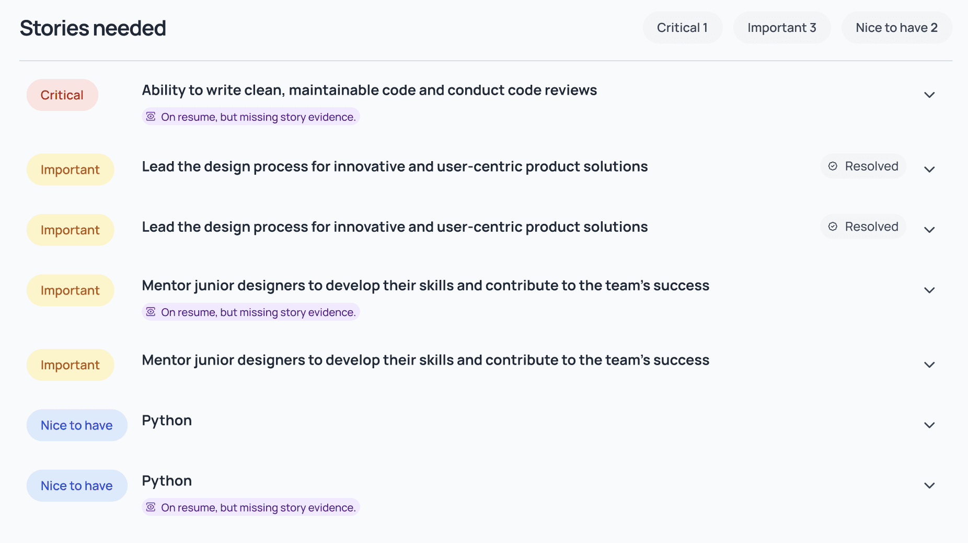Screen dimensions: 968x543
Task: Open the chevron on the second 'Lead the design process' row
Action: (929, 230)
